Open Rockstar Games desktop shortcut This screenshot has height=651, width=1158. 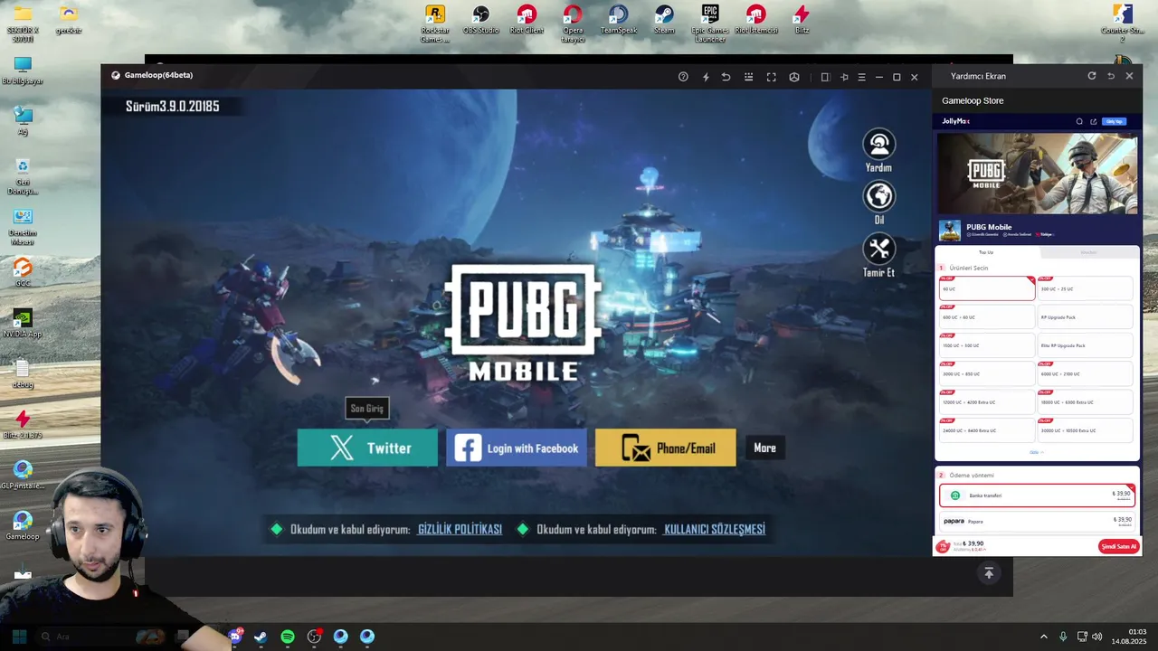pyautogui.click(x=435, y=23)
